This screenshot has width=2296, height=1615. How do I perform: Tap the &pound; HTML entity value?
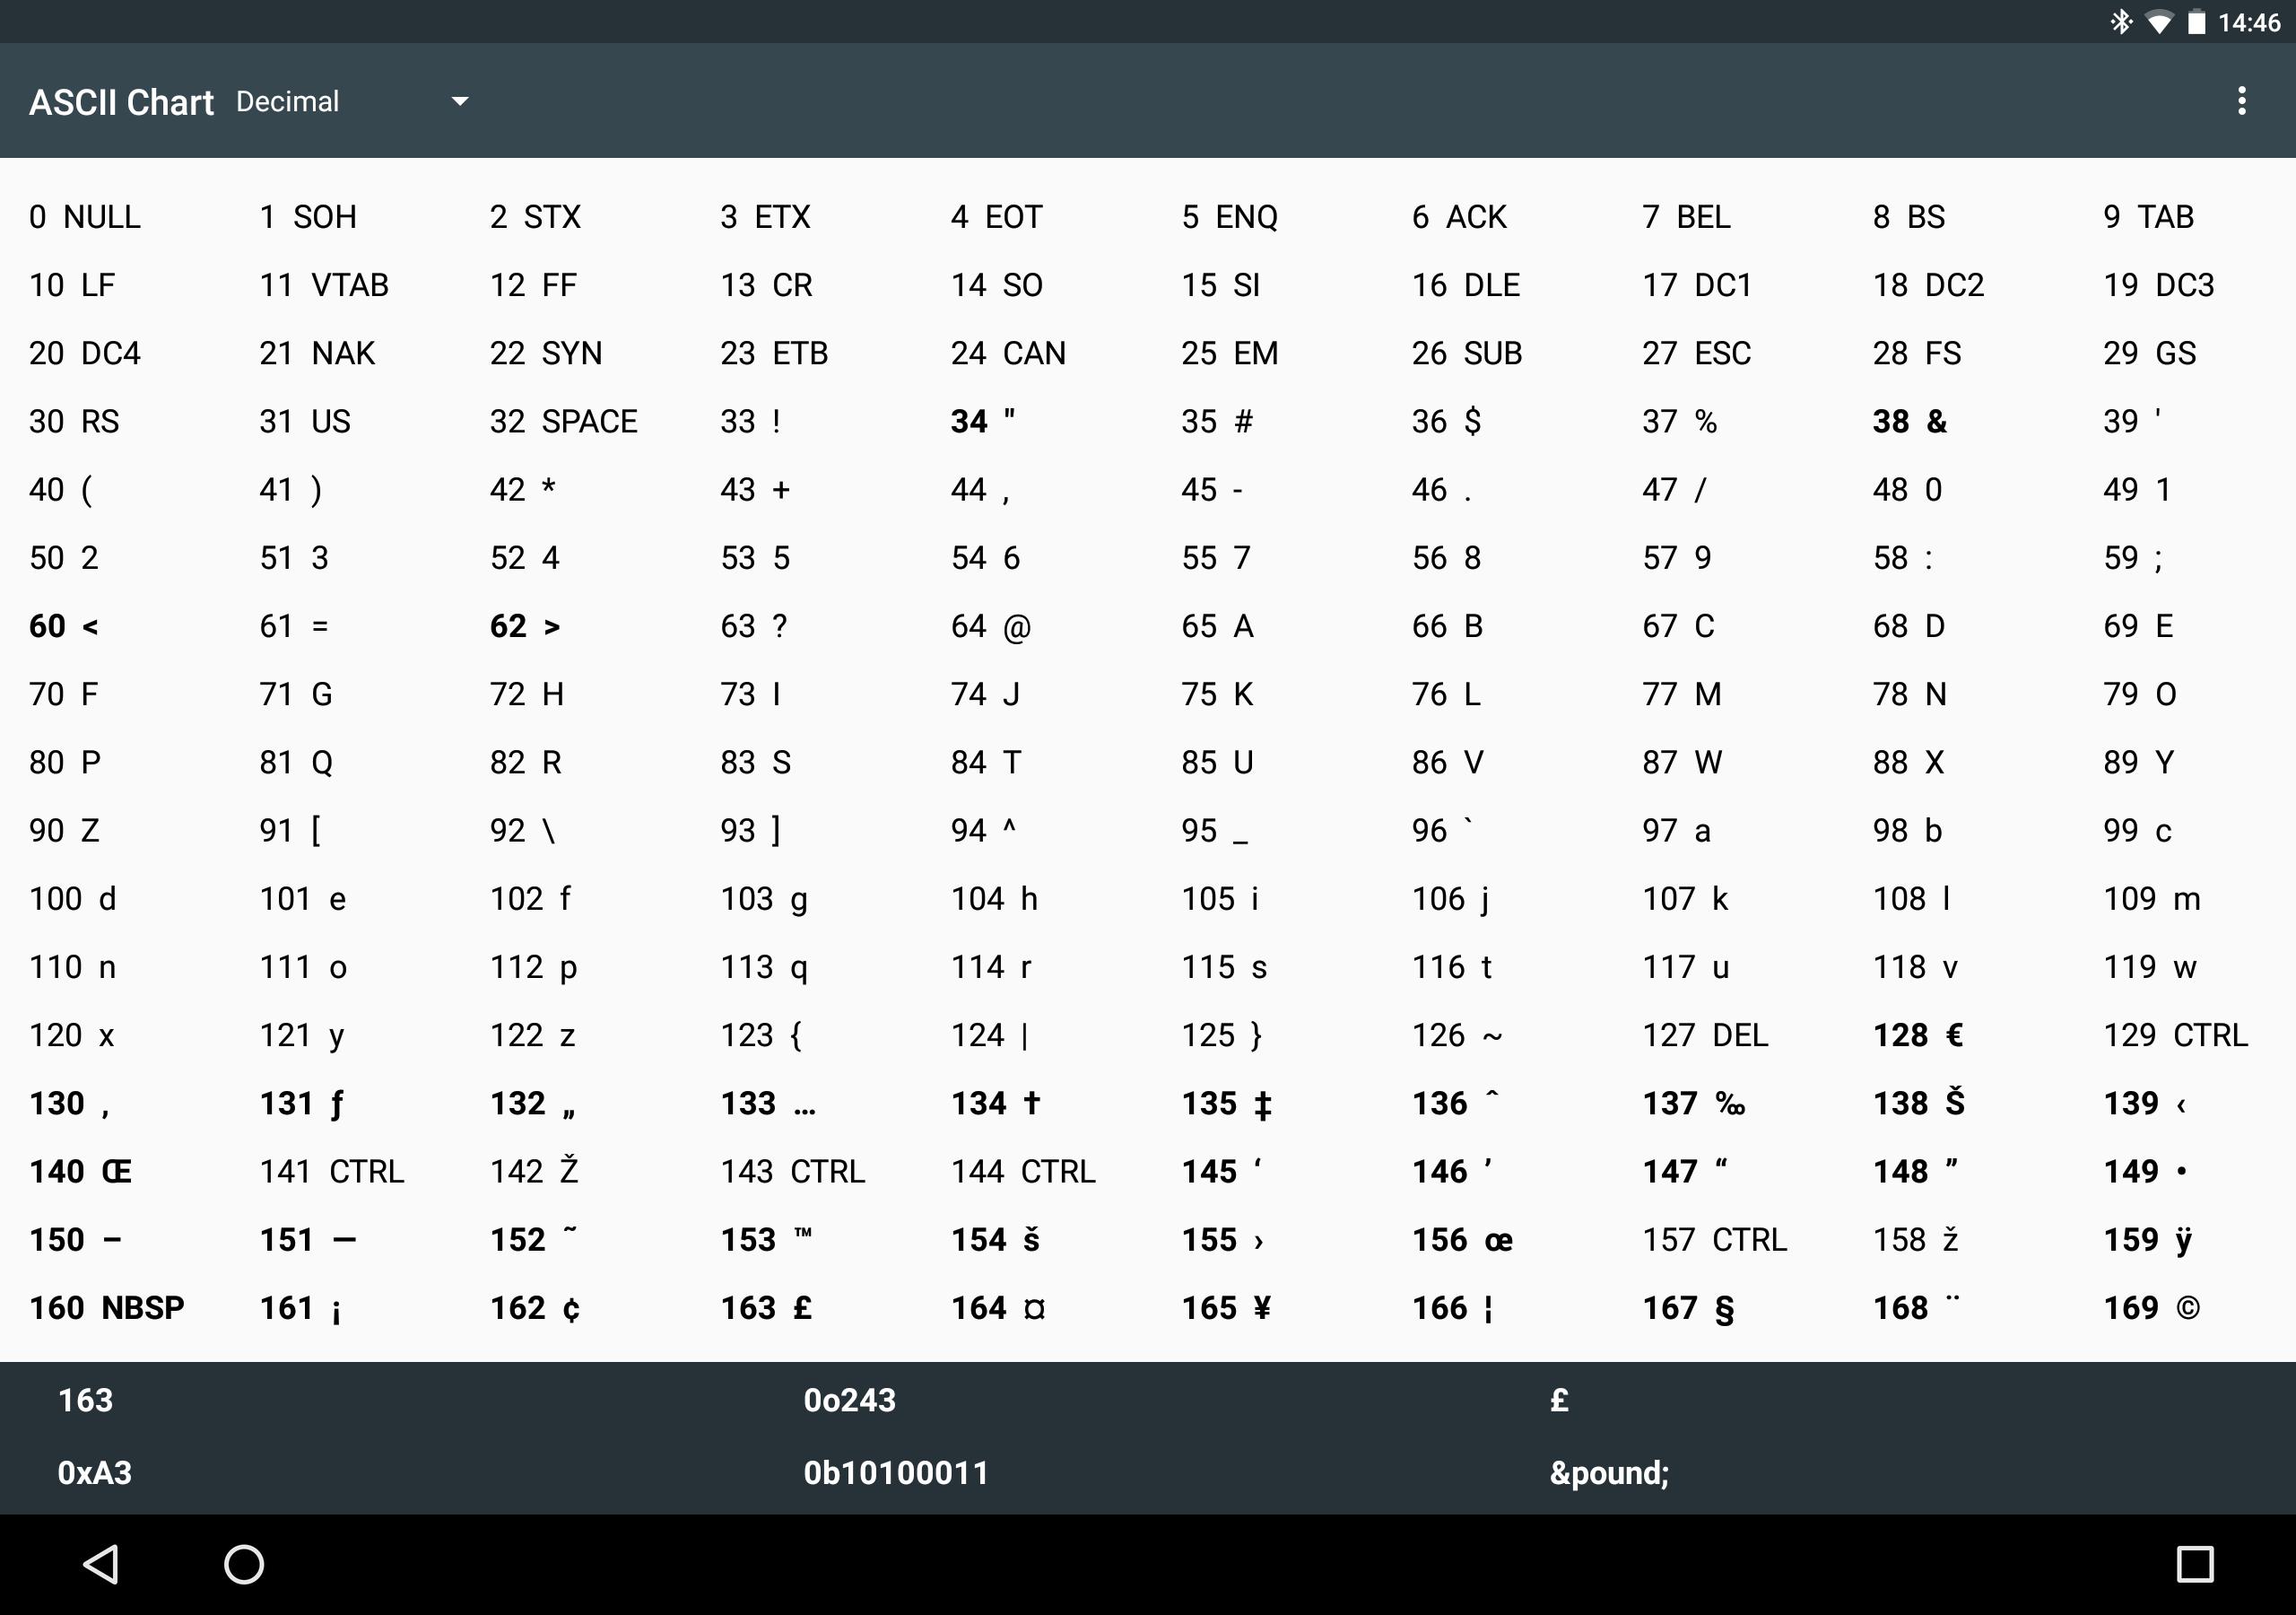point(1607,1472)
